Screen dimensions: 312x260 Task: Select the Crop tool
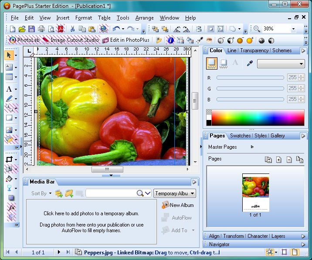pos(9,160)
